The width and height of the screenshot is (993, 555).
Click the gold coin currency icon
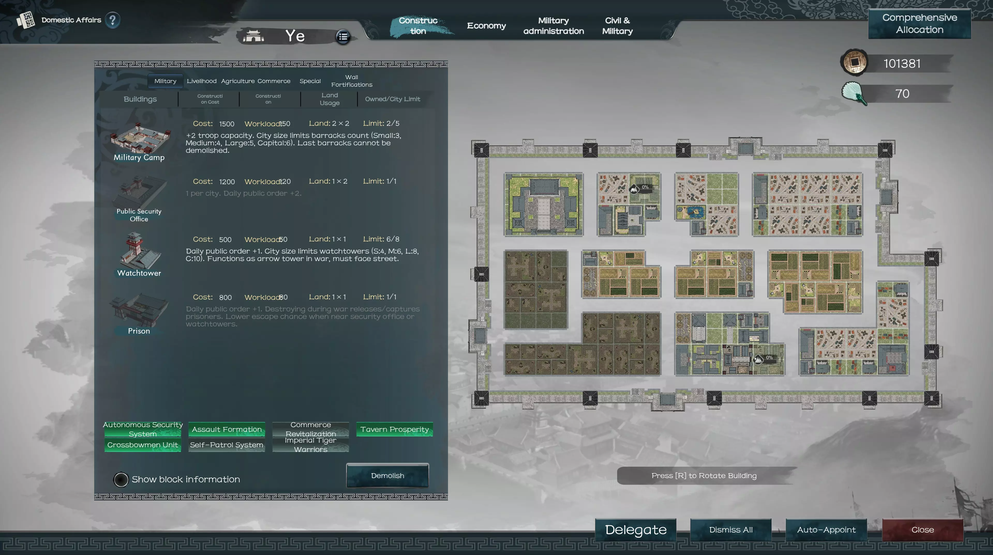[855, 62]
